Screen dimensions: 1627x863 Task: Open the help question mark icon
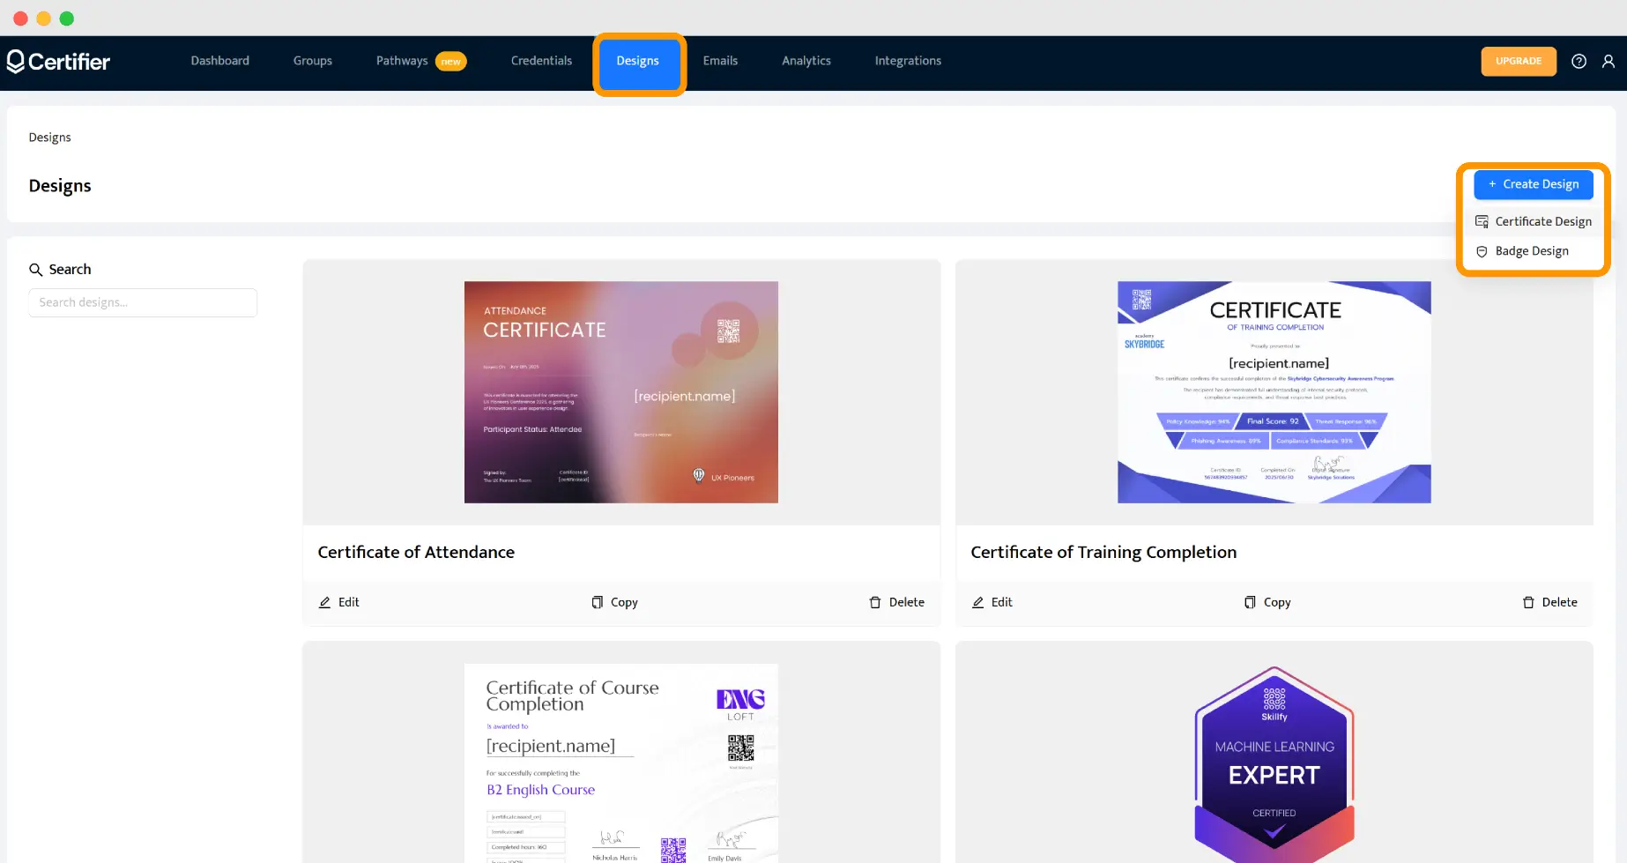[1579, 61]
